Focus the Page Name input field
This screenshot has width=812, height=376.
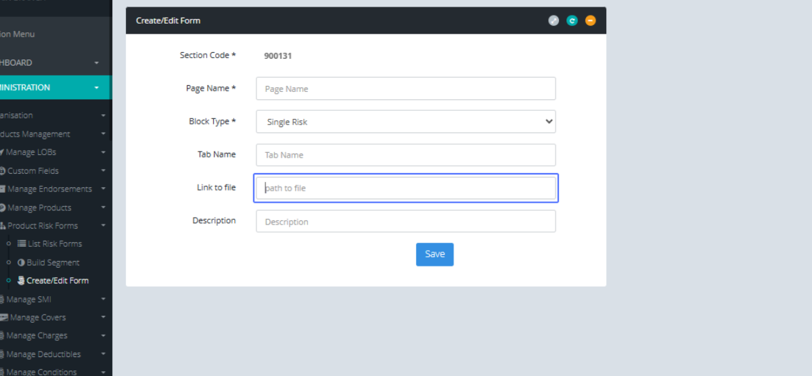point(405,89)
